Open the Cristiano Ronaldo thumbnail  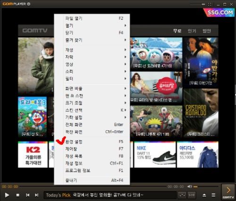point(201,113)
